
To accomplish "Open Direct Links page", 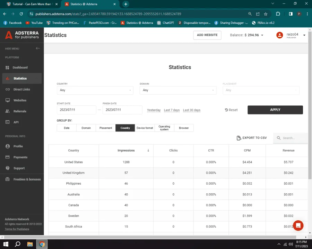I will pyautogui.click(x=22, y=89).
